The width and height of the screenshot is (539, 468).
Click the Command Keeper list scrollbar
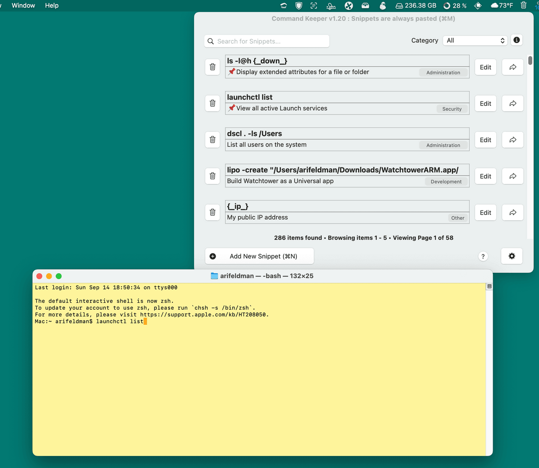point(530,61)
